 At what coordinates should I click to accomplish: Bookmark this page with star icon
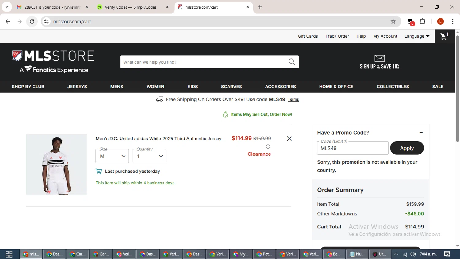pyautogui.click(x=393, y=21)
